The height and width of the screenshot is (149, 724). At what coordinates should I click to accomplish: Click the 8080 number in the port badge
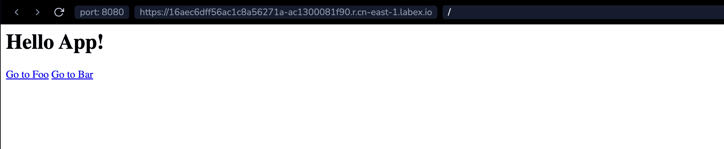click(113, 12)
